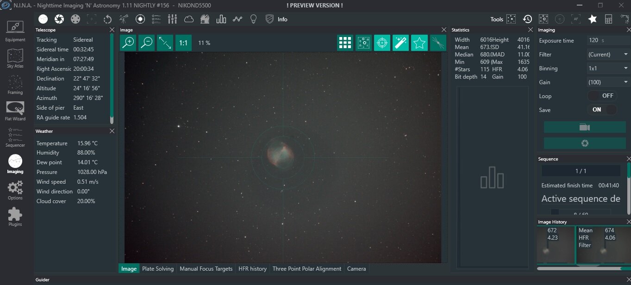
Task: Open the Equipment section in sidebar
Action: (15, 31)
